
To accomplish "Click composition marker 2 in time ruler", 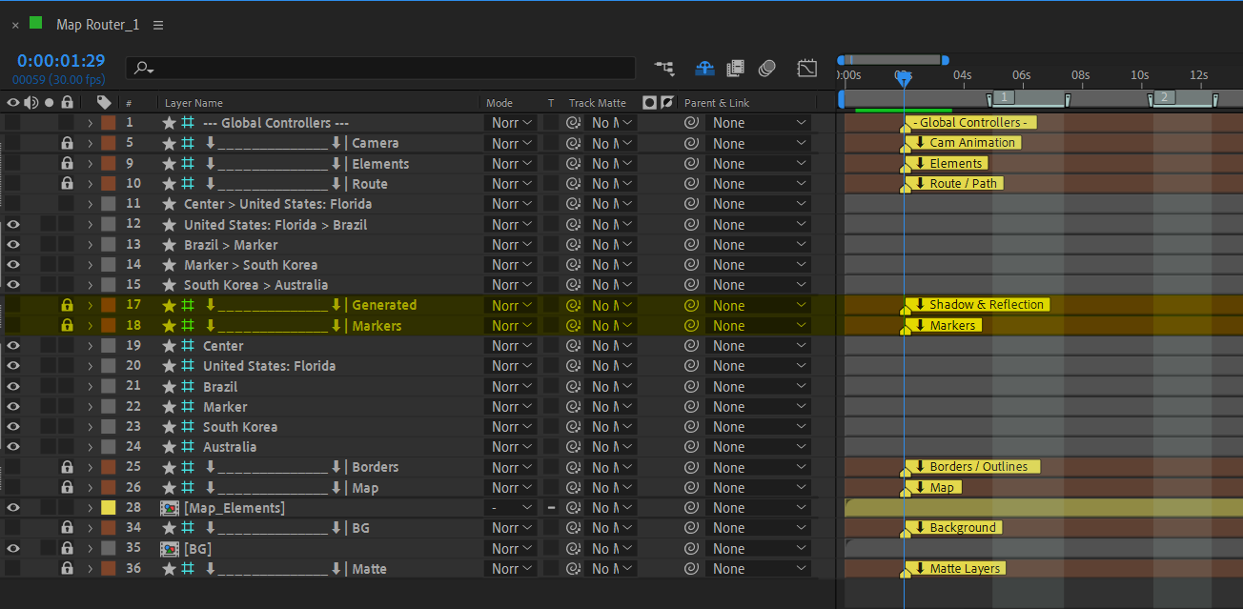I will 1165,97.
